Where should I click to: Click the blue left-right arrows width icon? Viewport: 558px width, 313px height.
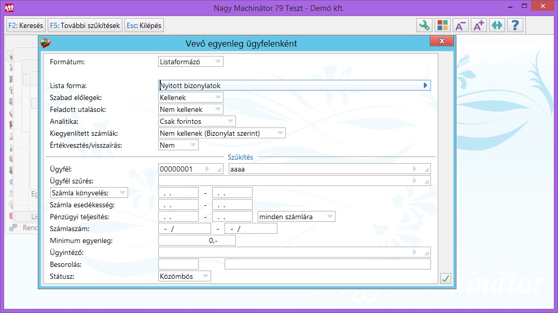tap(497, 25)
